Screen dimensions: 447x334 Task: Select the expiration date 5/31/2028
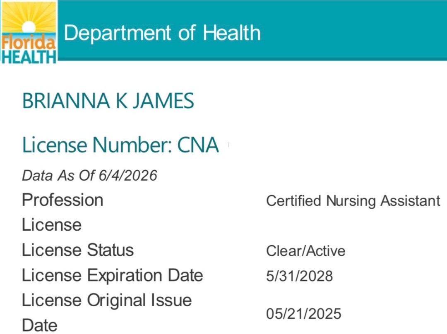[x=299, y=276]
